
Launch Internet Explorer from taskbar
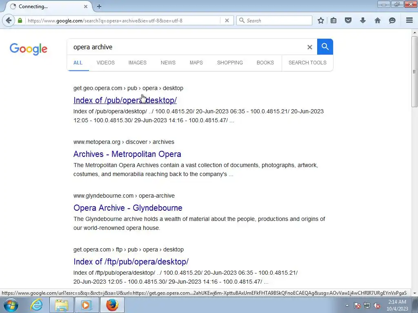click(36, 305)
